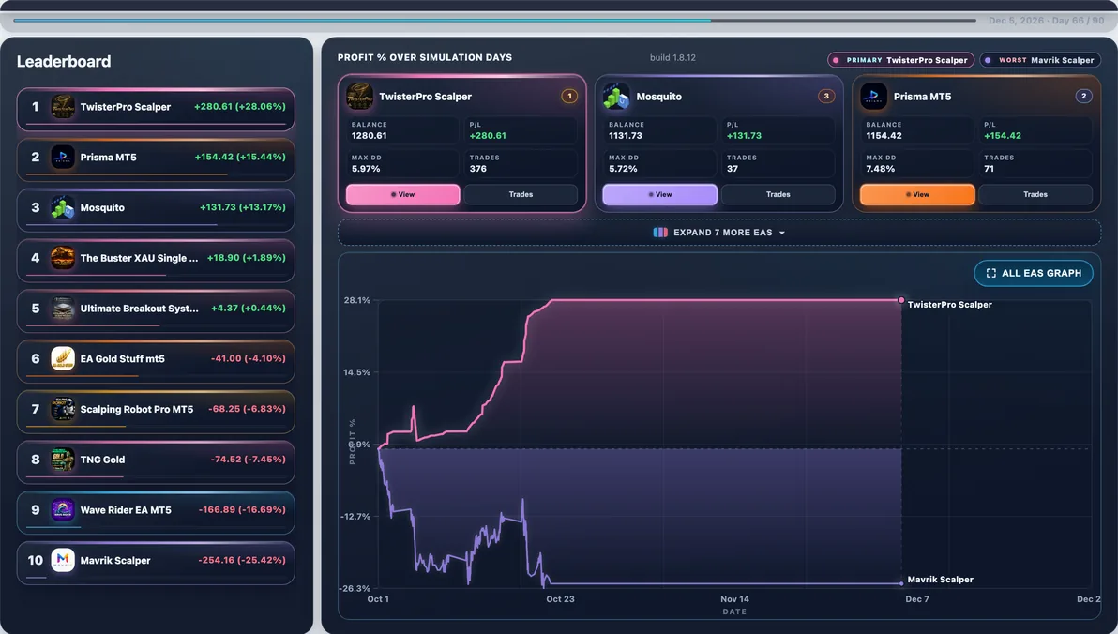Click rank badge 3 on Mosquito card
Image resolution: width=1118 pixels, height=634 pixels.
826,96
